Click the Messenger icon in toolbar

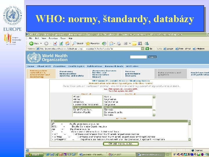pyautogui.click(x=147, y=43)
